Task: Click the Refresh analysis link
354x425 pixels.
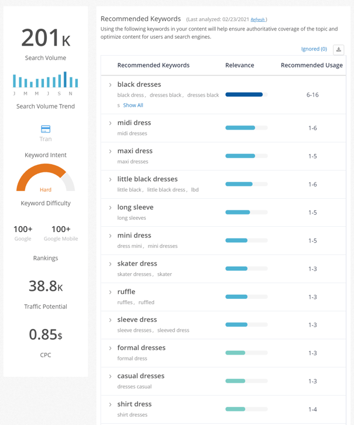Action: click(257, 19)
